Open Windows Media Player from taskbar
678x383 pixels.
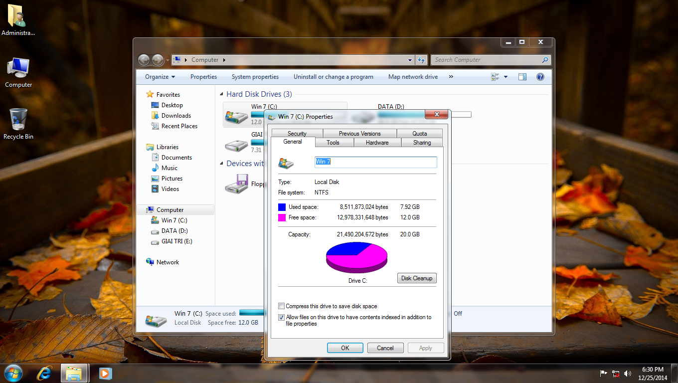coord(105,373)
